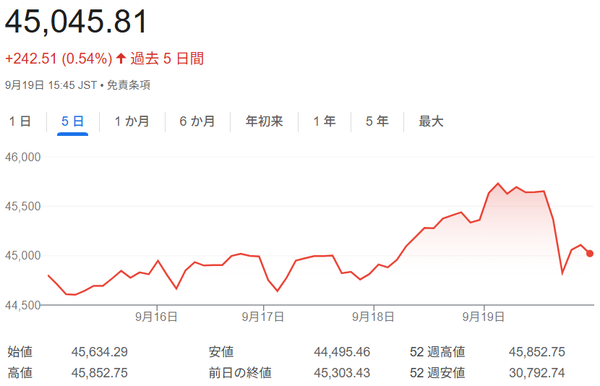Choose the 5年 range tab

coord(377,121)
